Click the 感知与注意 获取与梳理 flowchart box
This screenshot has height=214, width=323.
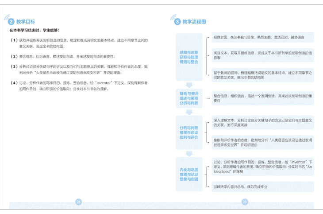pos(189,57)
